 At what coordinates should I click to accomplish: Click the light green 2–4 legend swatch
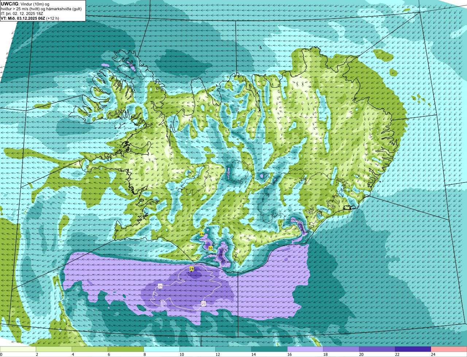pyautogui.click(x=54, y=349)
